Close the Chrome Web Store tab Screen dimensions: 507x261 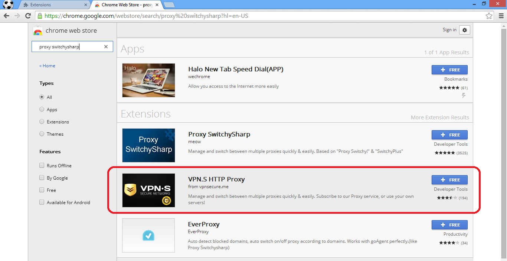click(157, 5)
